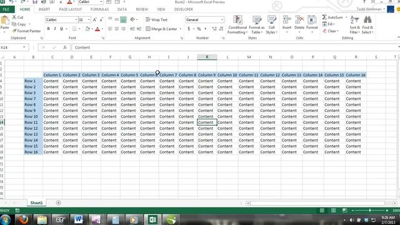The width and height of the screenshot is (400, 225).
Task: Toggle Italic formatting
Action: 55,29
